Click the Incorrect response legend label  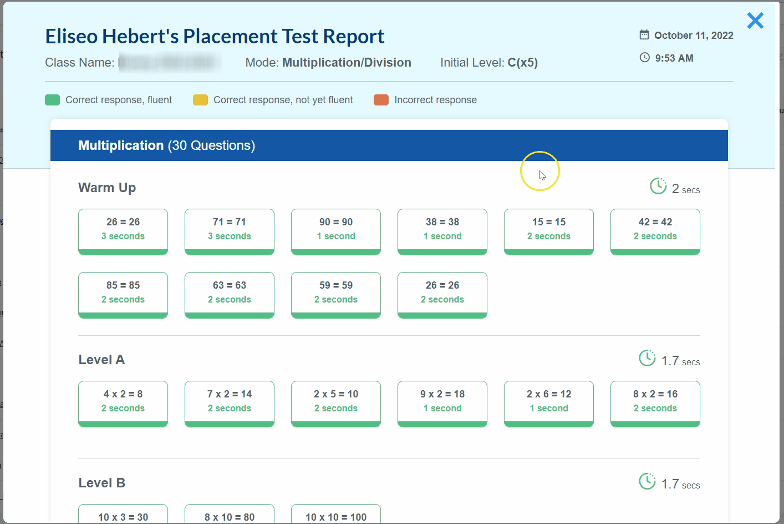click(x=435, y=100)
